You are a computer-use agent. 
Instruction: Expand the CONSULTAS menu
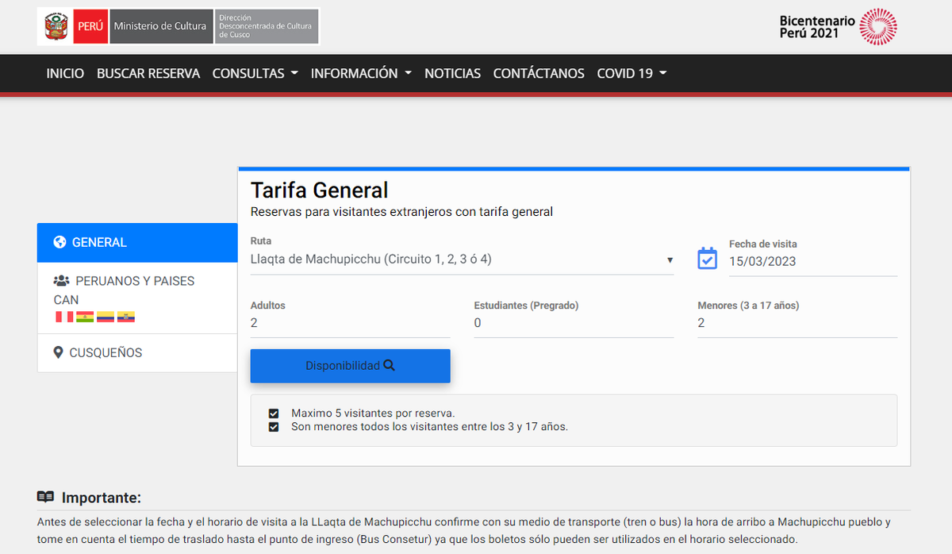255,73
